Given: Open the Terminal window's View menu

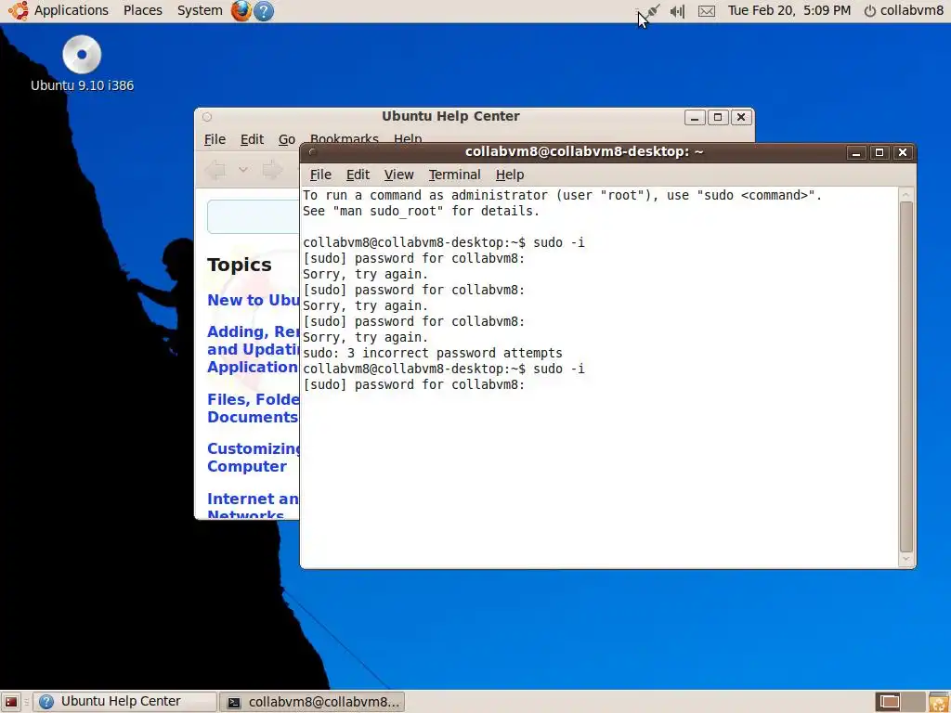Looking at the screenshot, I should tap(398, 175).
